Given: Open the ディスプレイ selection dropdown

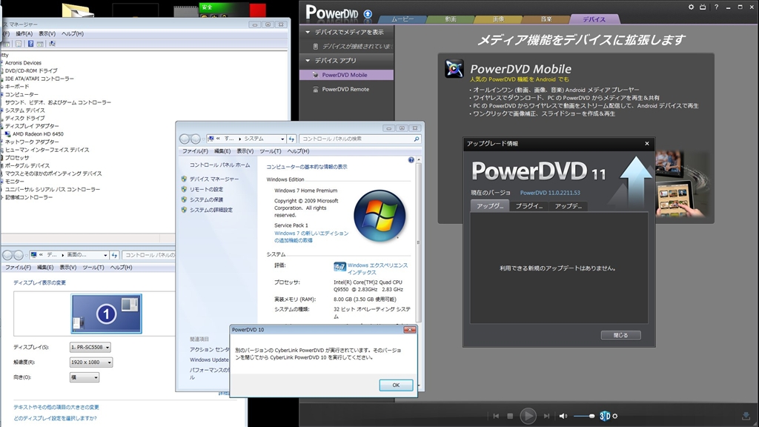Looking at the screenshot, I should pos(90,347).
